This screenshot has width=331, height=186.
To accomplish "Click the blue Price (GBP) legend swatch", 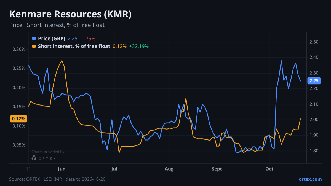I will click(x=34, y=39).
